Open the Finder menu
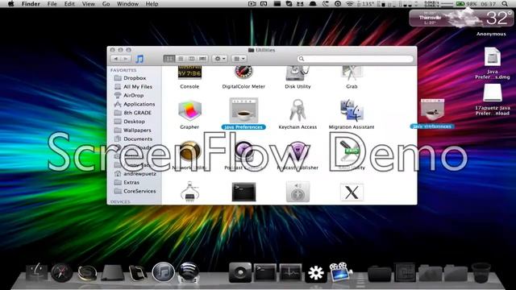This screenshot has height=290, width=516. pyautogui.click(x=31, y=4)
